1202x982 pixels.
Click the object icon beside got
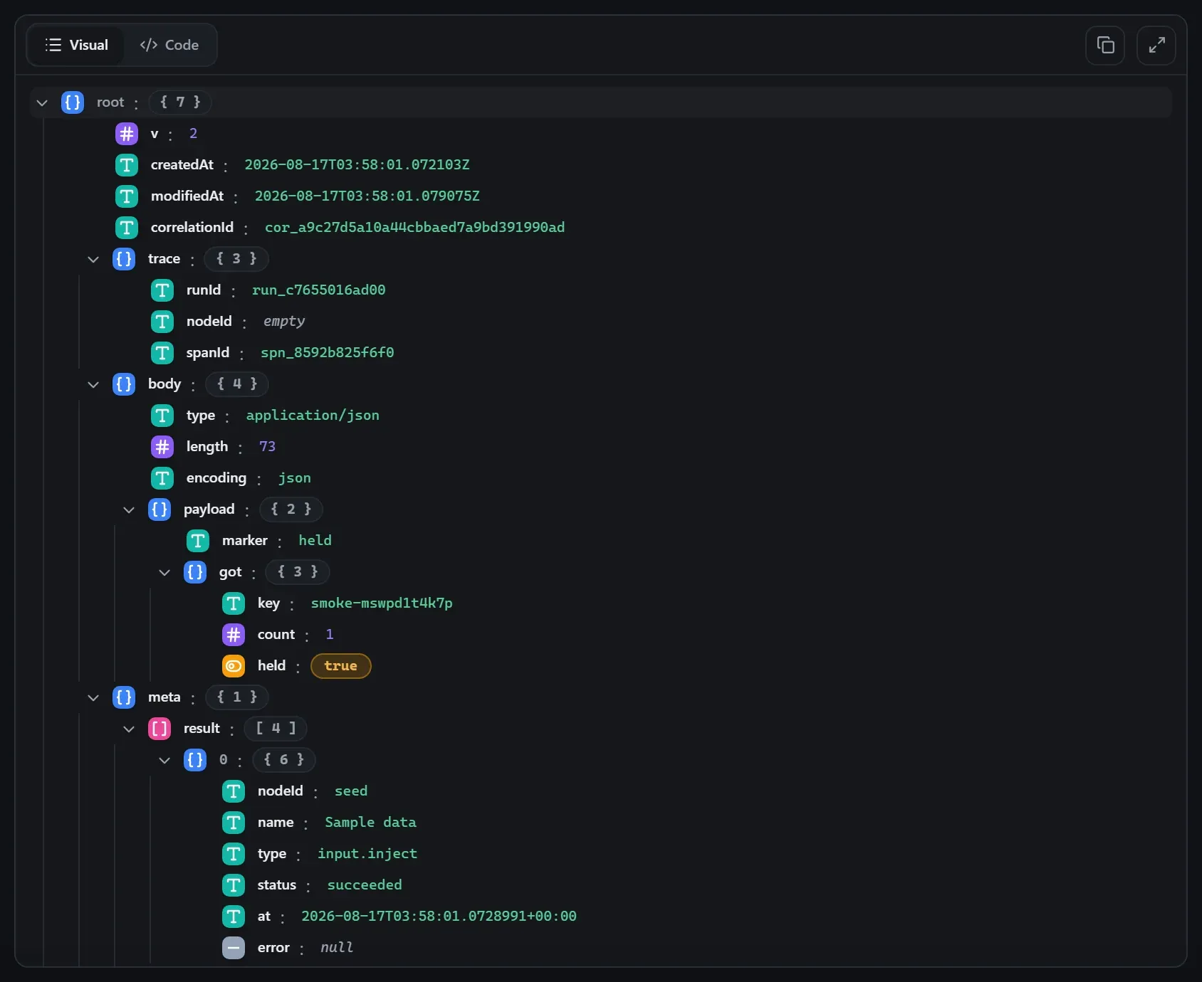195,572
